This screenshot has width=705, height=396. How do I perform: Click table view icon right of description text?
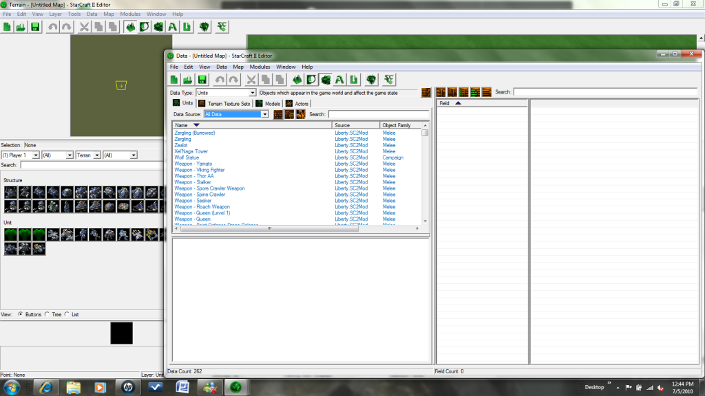point(426,93)
